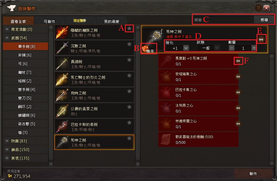The image size is (277, 181).
Task: Switch to the 可製作 tab
Action: point(49,21)
